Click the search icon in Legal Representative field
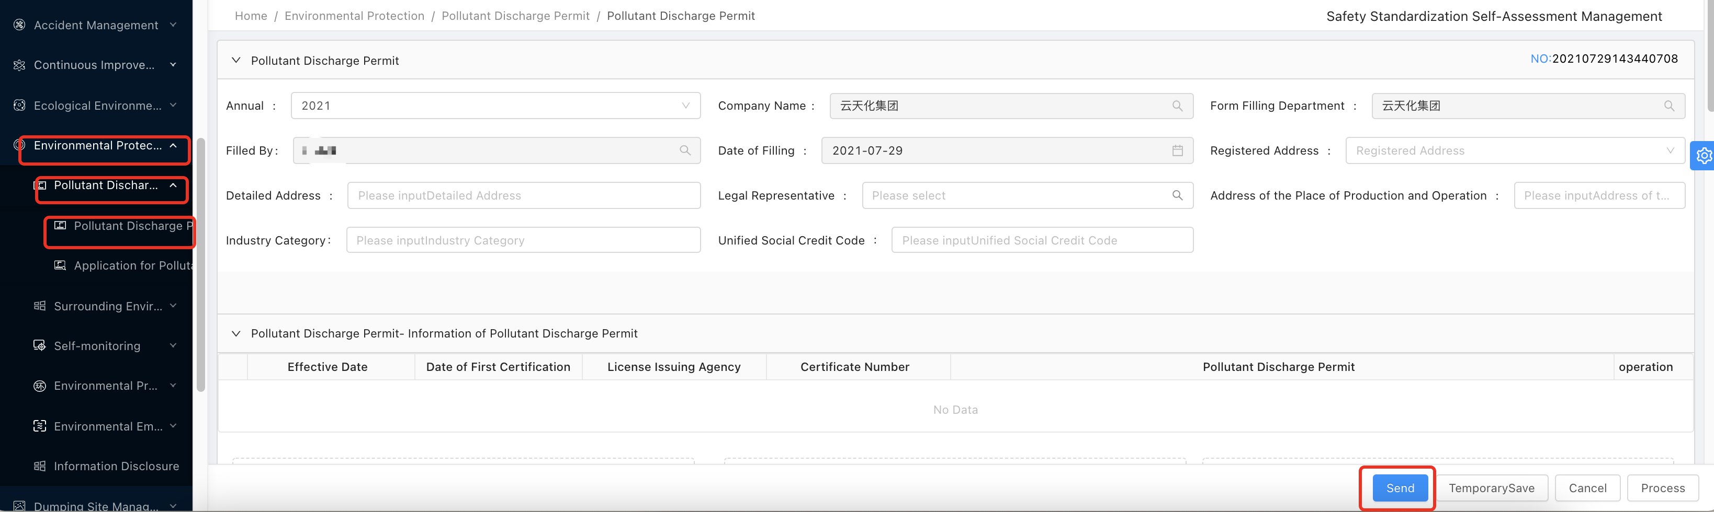Image resolution: width=1714 pixels, height=512 pixels. click(x=1177, y=195)
